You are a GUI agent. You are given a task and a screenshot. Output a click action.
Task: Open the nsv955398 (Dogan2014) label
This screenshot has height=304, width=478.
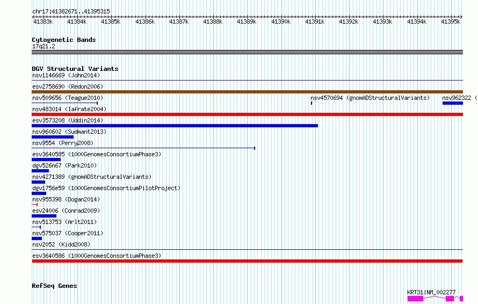[66, 199]
